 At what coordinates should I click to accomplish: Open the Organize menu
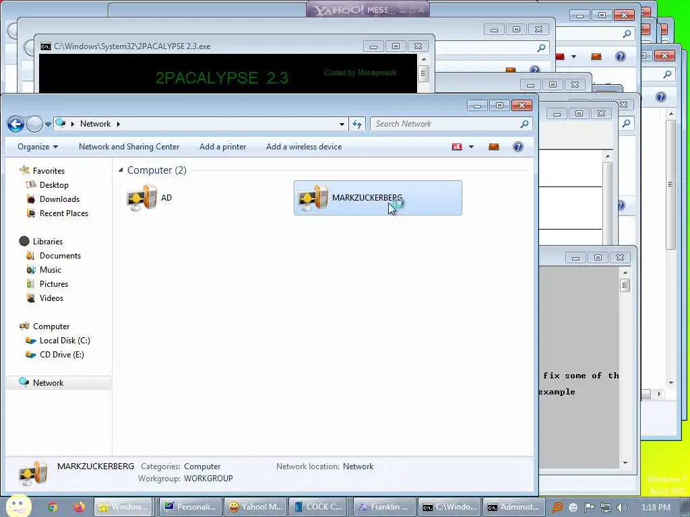pos(38,147)
